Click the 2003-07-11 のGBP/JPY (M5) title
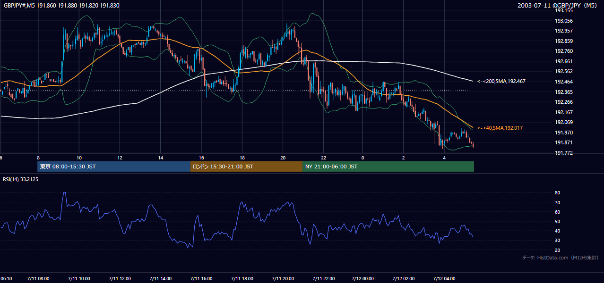 557,5
